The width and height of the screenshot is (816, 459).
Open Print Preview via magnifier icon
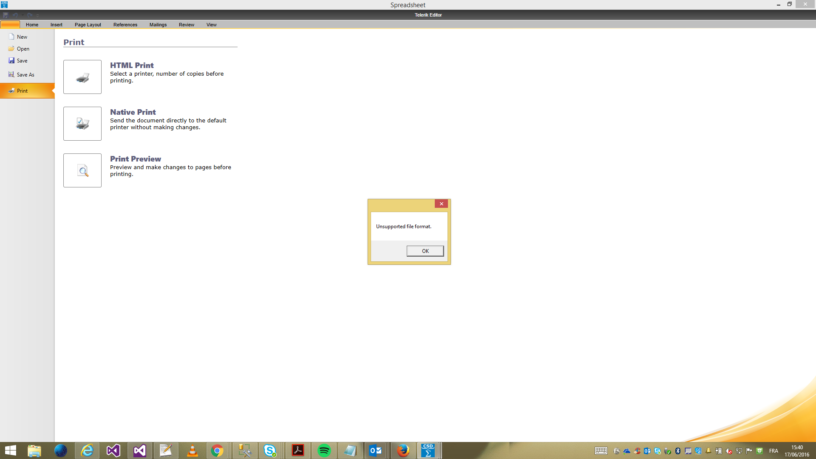pyautogui.click(x=82, y=170)
